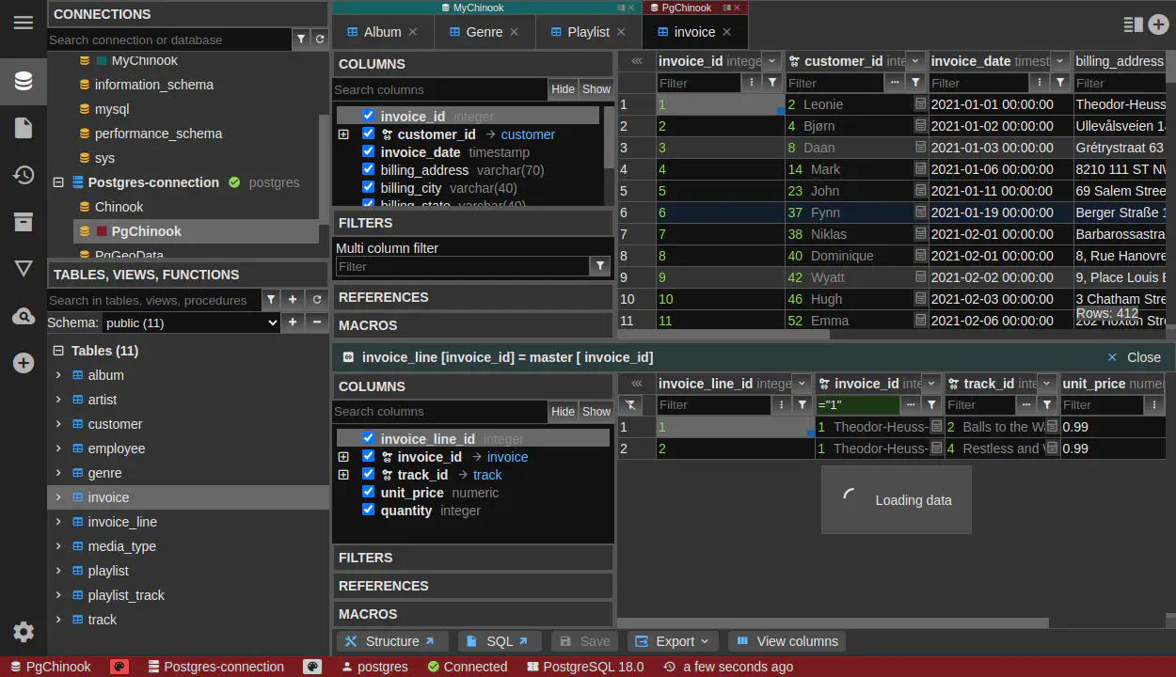Uncheck the quantity column checkbox
Screen dimensions: 1176x677
(368, 511)
